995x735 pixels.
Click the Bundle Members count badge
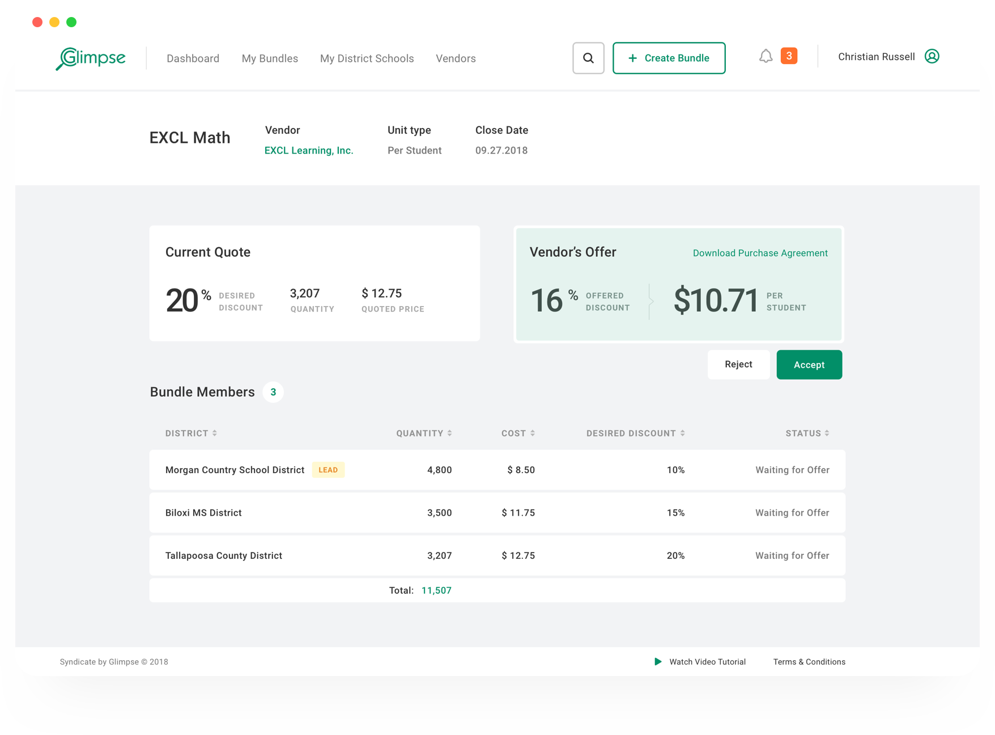click(273, 392)
